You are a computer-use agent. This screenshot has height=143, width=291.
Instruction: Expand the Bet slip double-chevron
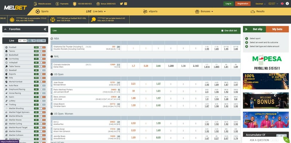tap(246, 29)
